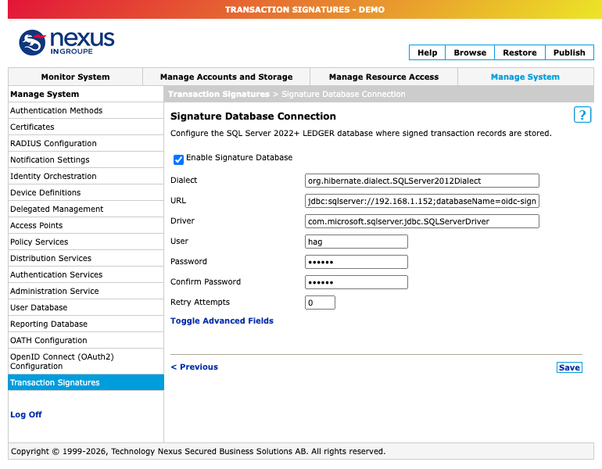Click into the URL input field

pos(422,201)
